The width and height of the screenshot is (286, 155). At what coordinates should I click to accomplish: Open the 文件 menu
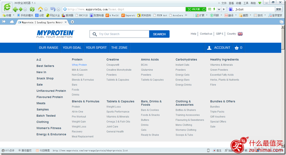click(224, 3)
